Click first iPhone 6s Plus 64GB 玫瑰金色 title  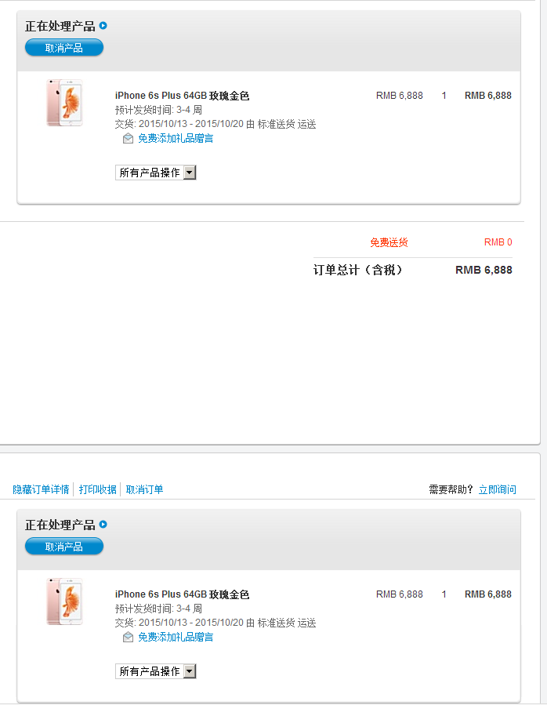[182, 96]
